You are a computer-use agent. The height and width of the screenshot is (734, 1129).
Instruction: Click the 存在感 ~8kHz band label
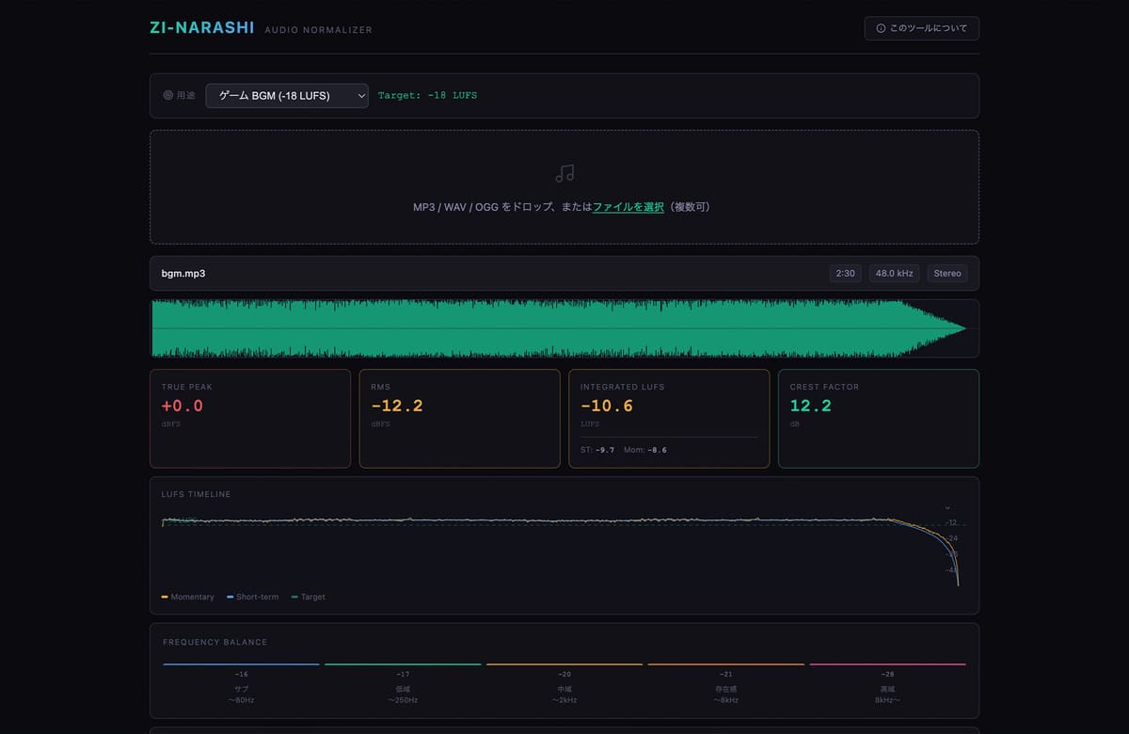click(726, 694)
